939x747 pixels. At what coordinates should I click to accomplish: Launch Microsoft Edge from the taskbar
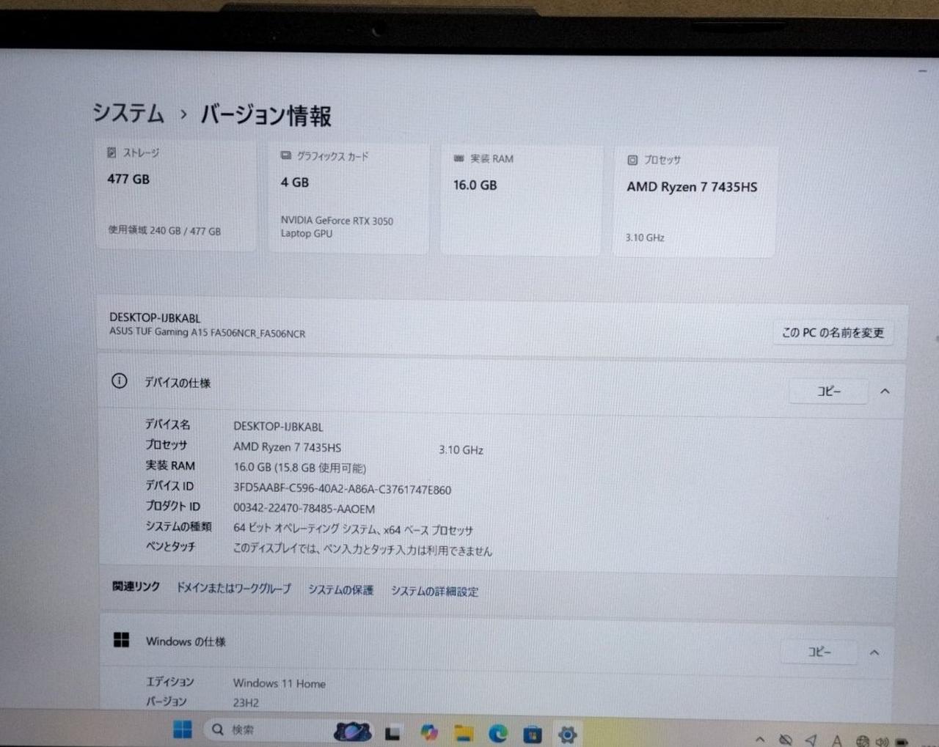point(498,733)
